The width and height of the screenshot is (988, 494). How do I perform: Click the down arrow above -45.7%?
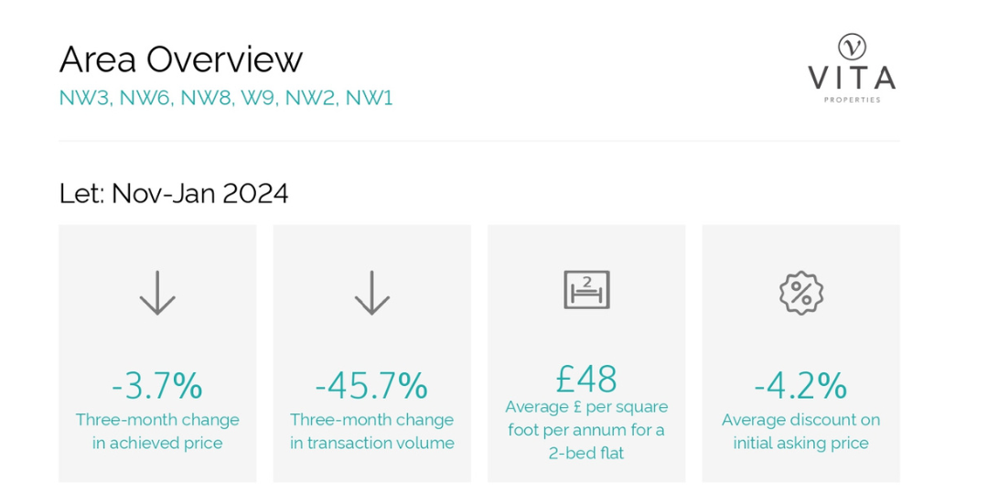click(371, 293)
